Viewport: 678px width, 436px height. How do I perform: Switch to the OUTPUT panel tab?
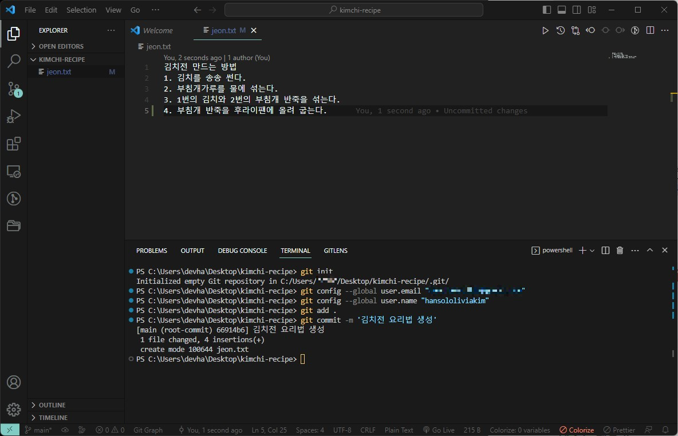coord(192,251)
